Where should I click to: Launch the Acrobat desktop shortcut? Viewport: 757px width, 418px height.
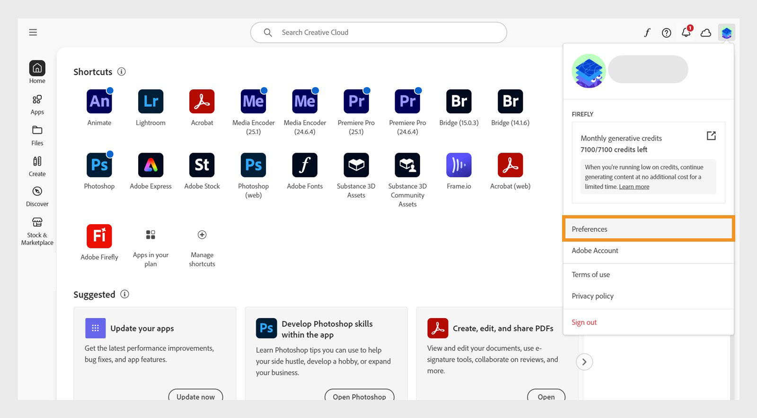pos(202,101)
